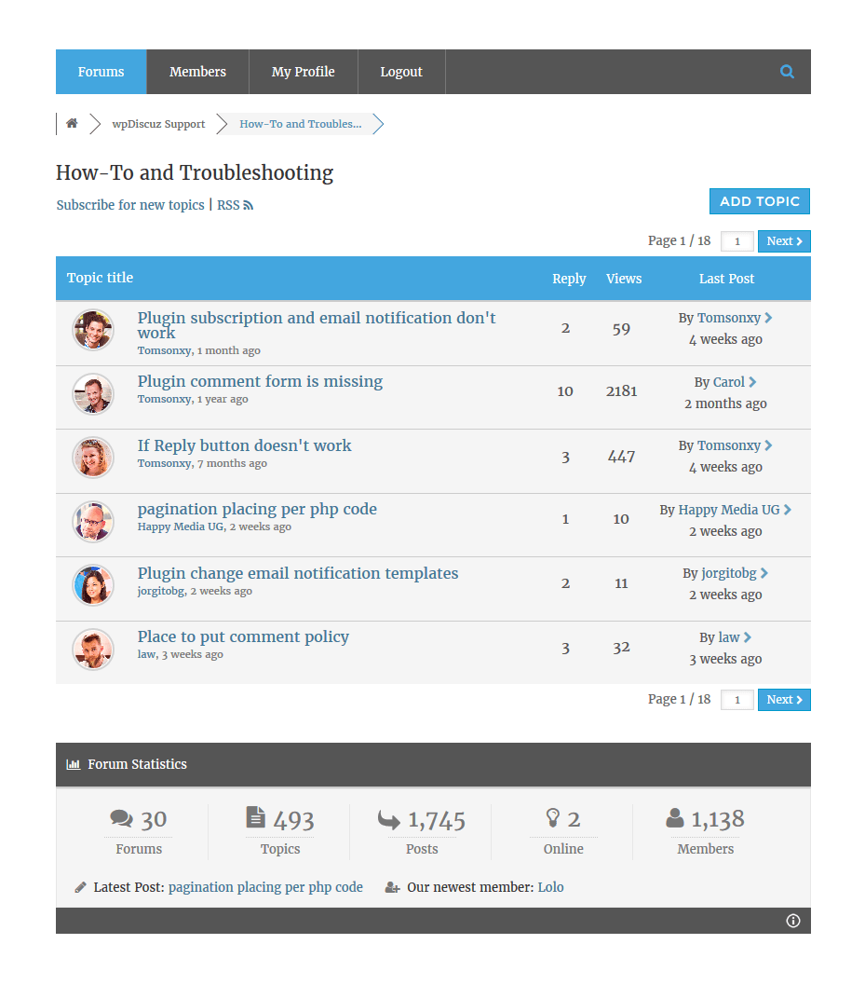Screen dimensions: 865x985
Task: Subscribe for new topics link
Action: tap(130, 205)
